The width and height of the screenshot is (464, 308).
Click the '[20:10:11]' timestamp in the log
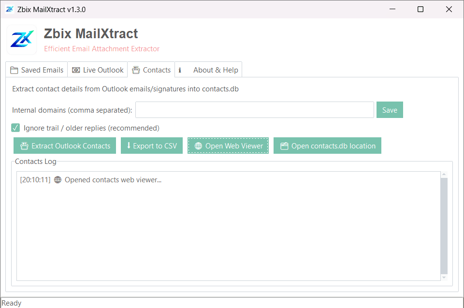[35, 180]
